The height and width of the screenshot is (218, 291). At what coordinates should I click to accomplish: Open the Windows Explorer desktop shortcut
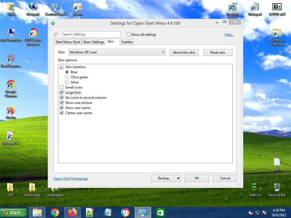pyautogui.click(x=277, y=37)
